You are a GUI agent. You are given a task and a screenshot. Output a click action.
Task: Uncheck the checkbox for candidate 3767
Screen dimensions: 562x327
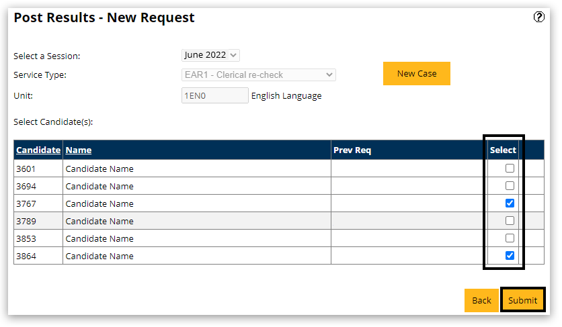pos(510,203)
